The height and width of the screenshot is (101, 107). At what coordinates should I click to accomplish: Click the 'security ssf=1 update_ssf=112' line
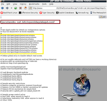(x=20, y=91)
